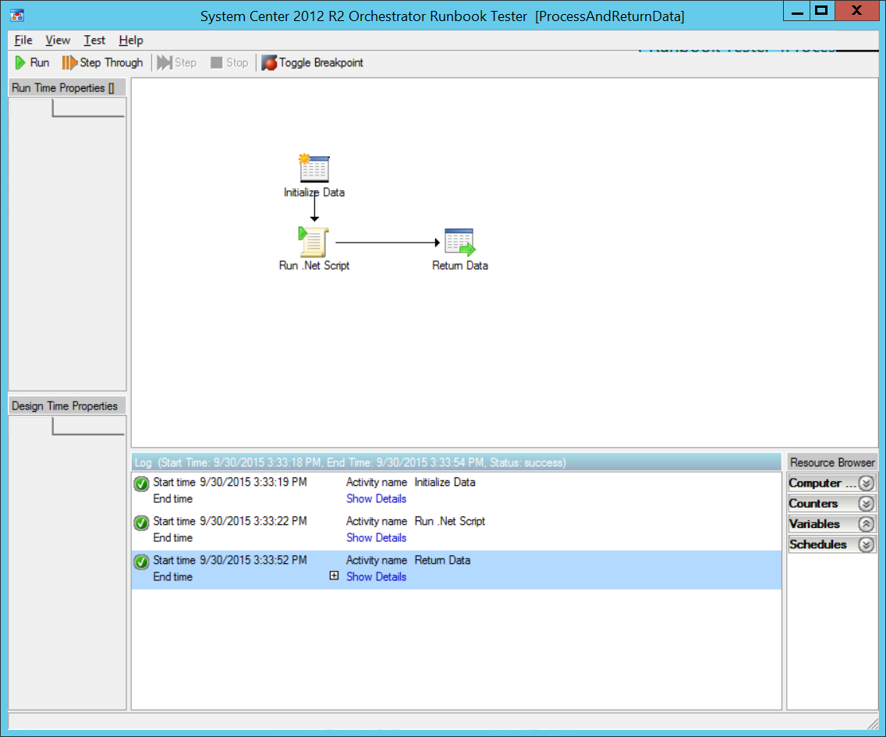Click the Run .Net Script activity label
886x737 pixels.
click(314, 265)
